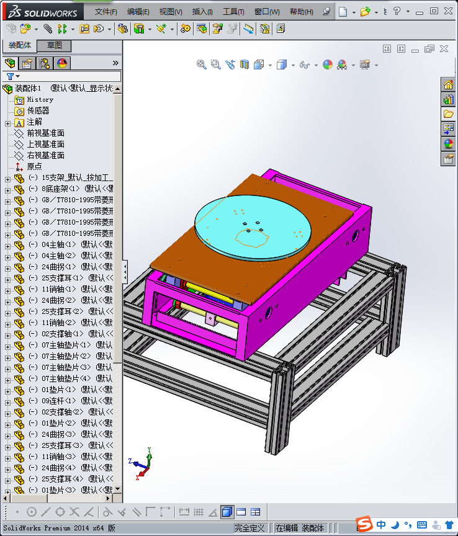Select 上视基准面 in the feature tree

pyautogui.click(x=46, y=145)
